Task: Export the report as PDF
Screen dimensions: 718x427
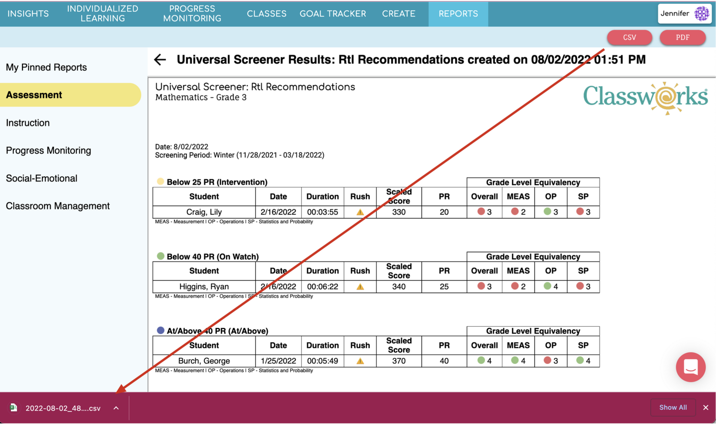Action: pos(682,38)
